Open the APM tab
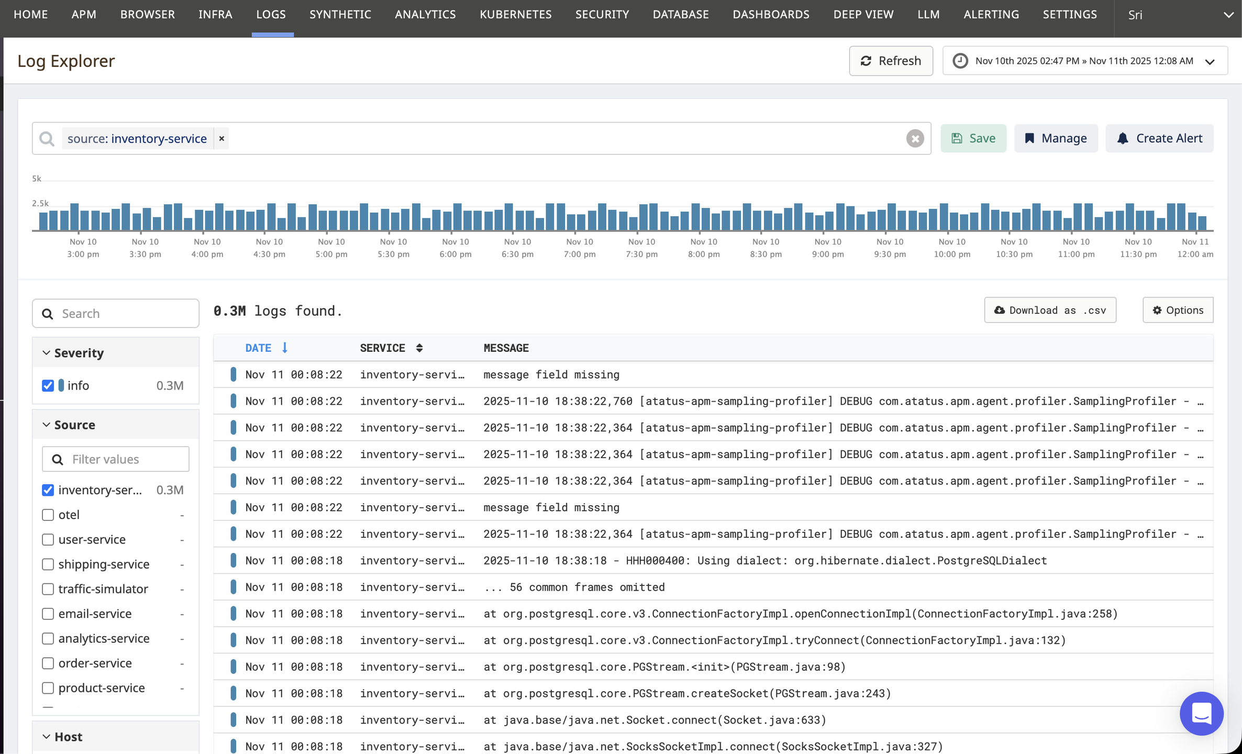The height and width of the screenshot is (754, 1242). [84, 15]
